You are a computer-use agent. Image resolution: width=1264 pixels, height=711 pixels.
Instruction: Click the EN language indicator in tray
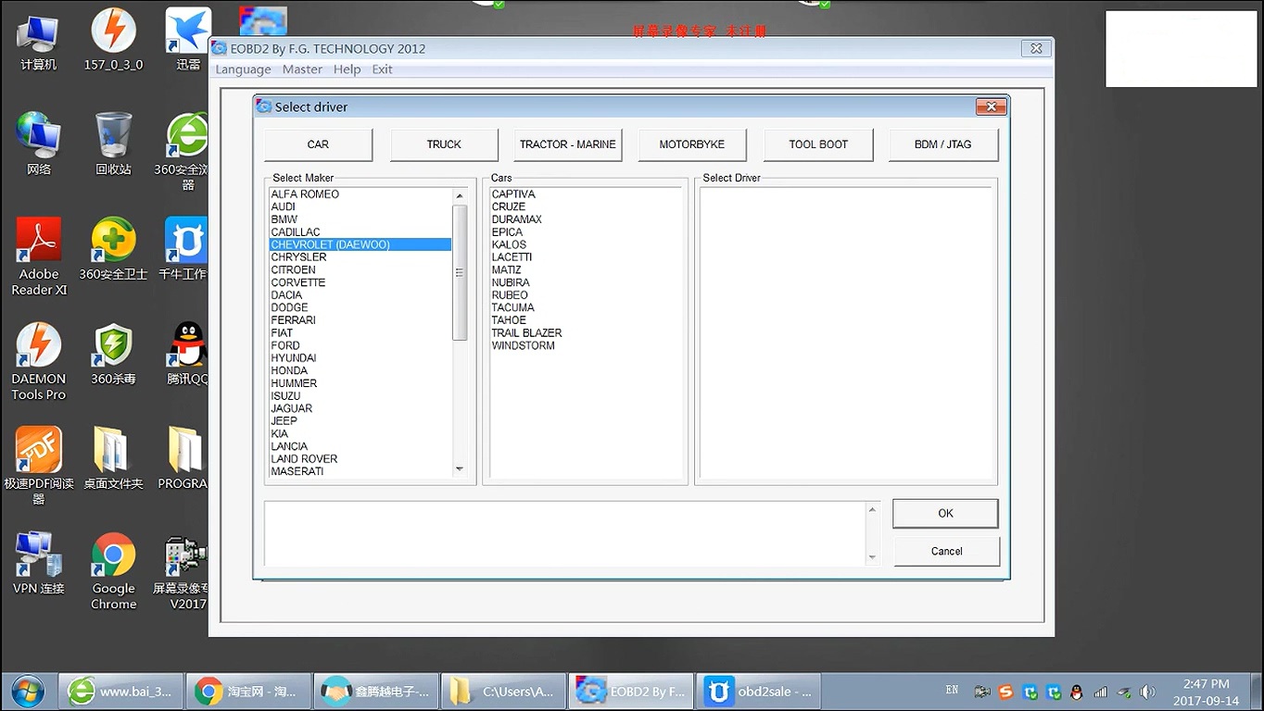click(x=952, y=691)
